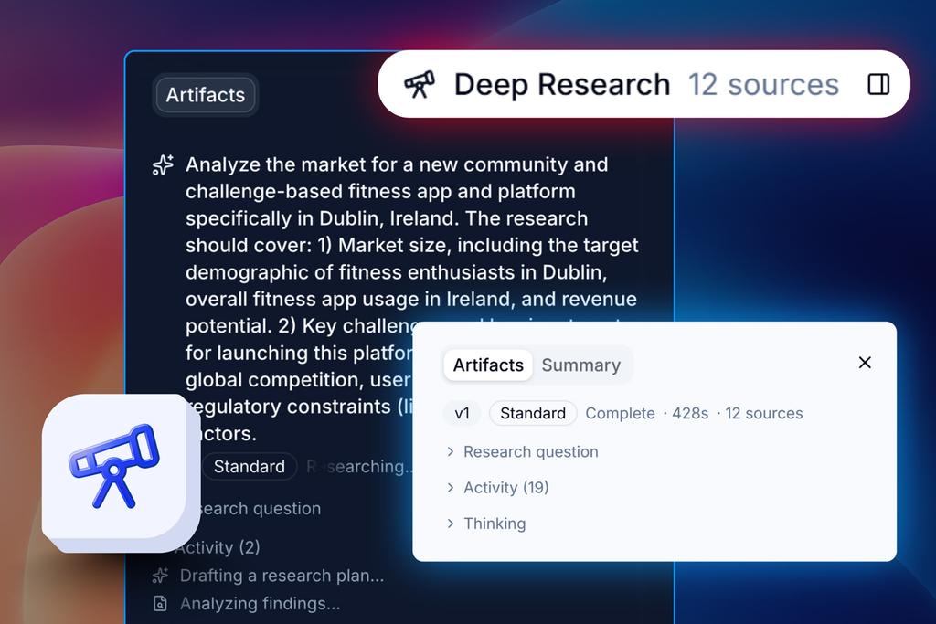
Task: Click the document icon by Analyzing findings
Action: tap(160, 604)
